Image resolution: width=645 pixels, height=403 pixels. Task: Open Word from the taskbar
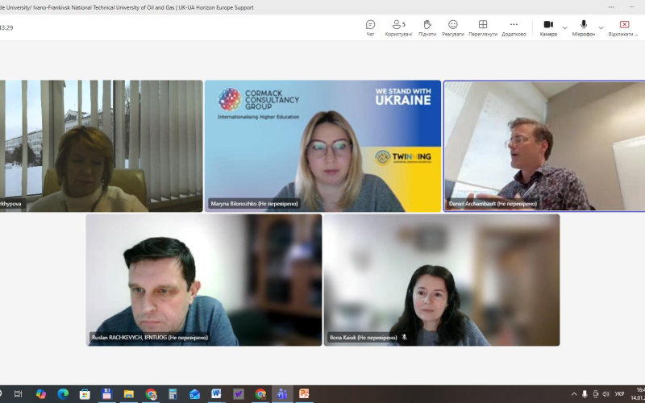[x=216, y=394]
